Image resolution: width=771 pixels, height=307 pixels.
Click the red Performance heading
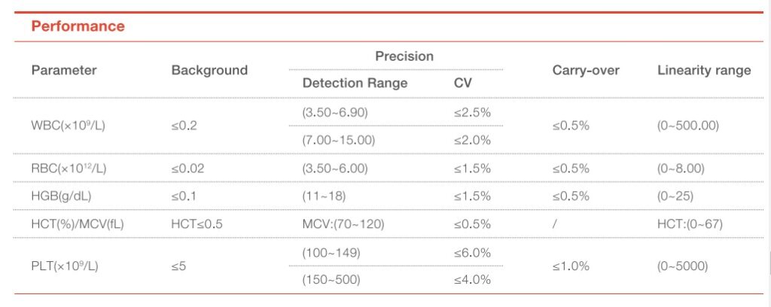[x=78, y=26]
